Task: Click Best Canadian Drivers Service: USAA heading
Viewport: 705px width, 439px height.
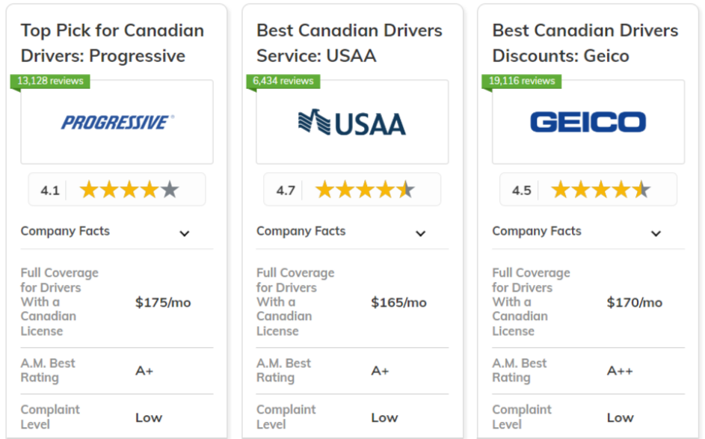Action: [x=349, y=43]
